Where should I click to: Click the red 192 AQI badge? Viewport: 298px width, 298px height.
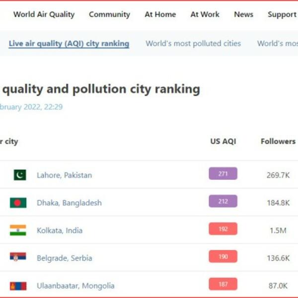coord(223,229)
